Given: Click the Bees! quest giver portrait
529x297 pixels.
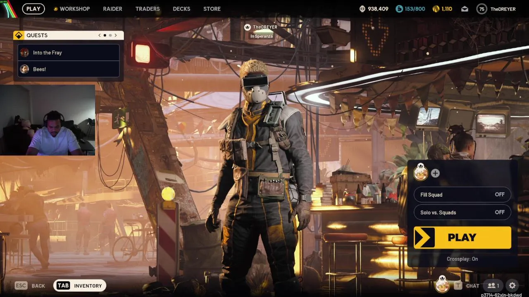Looking at the screenshot, I should coord(24,69).
